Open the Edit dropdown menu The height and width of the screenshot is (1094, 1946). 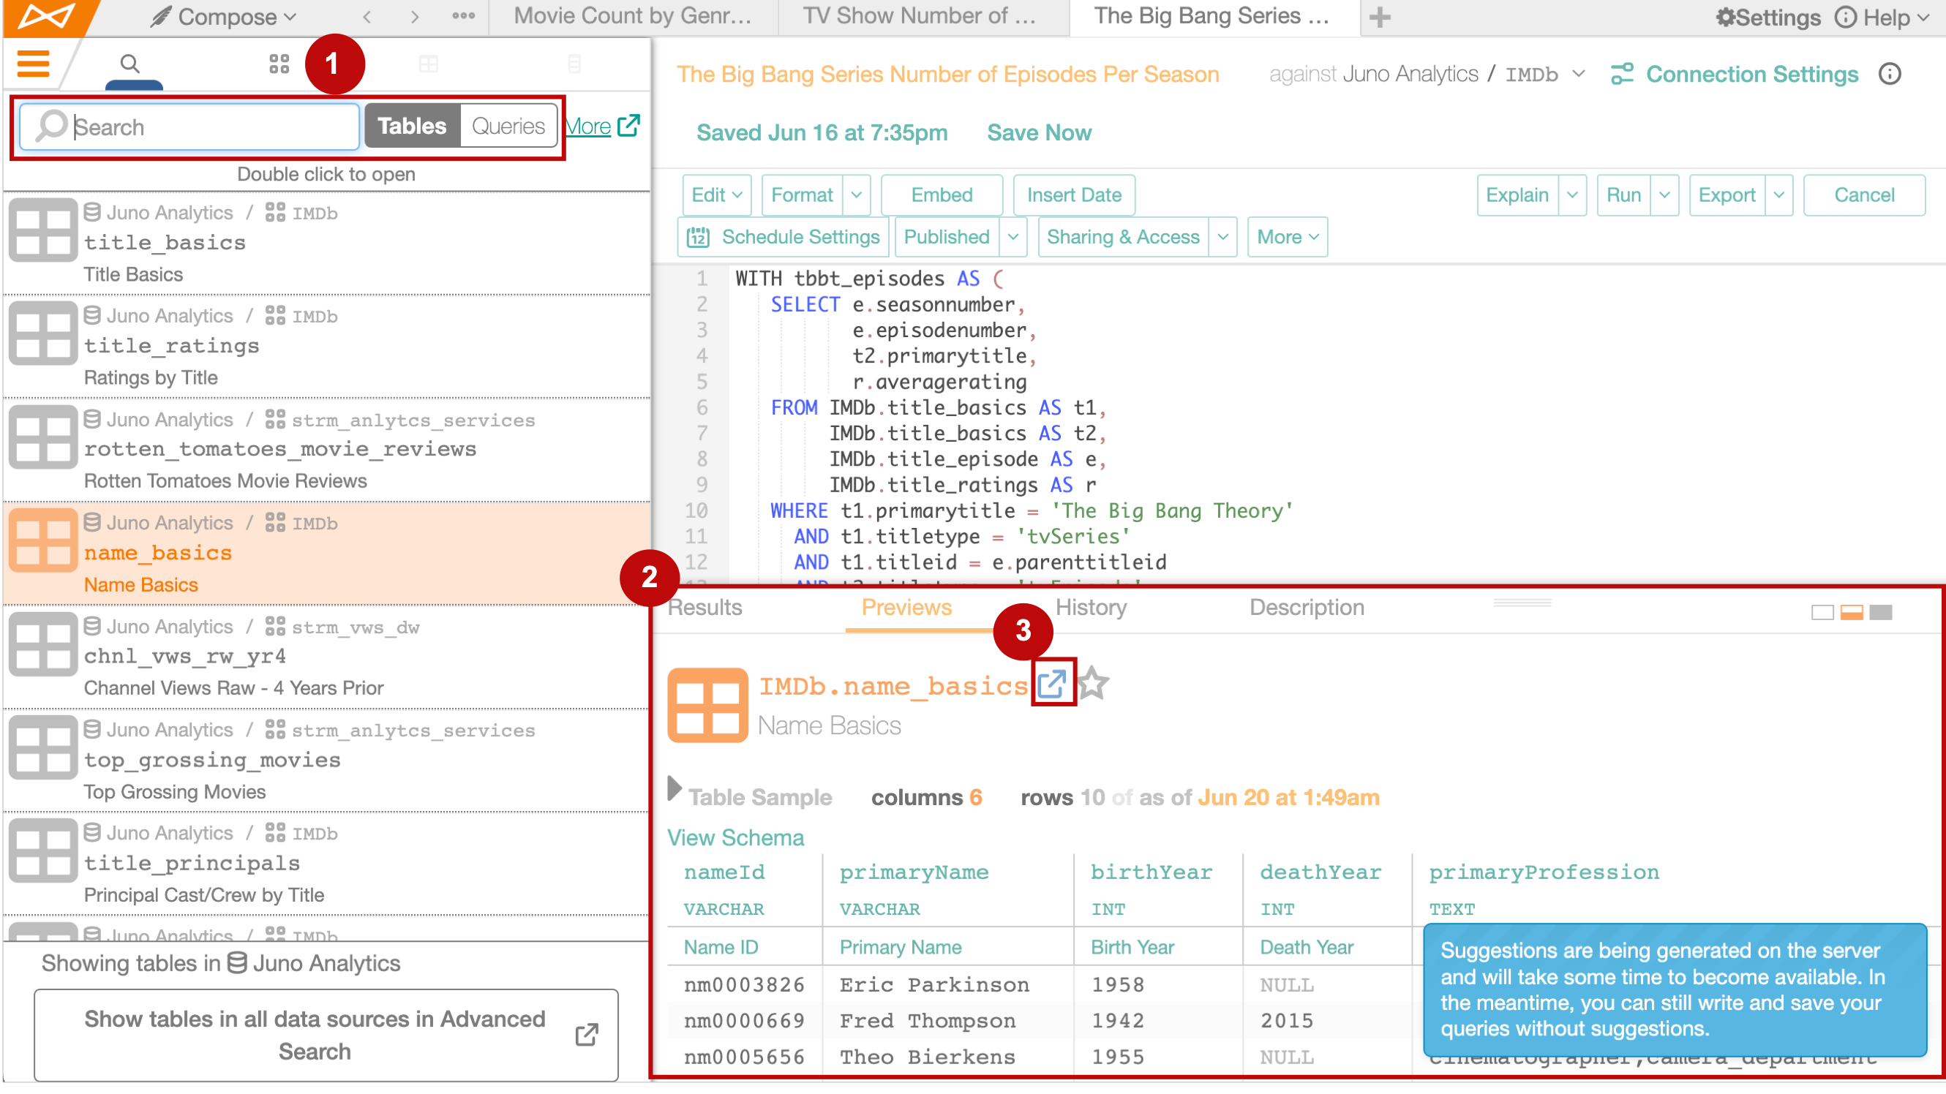coord(715,195)
